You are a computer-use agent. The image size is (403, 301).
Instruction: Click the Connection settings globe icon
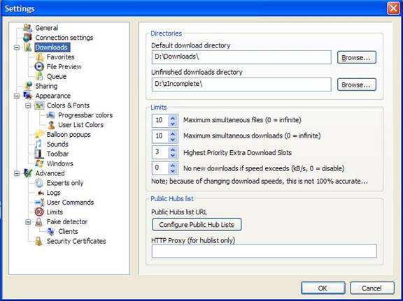(27, 38)
